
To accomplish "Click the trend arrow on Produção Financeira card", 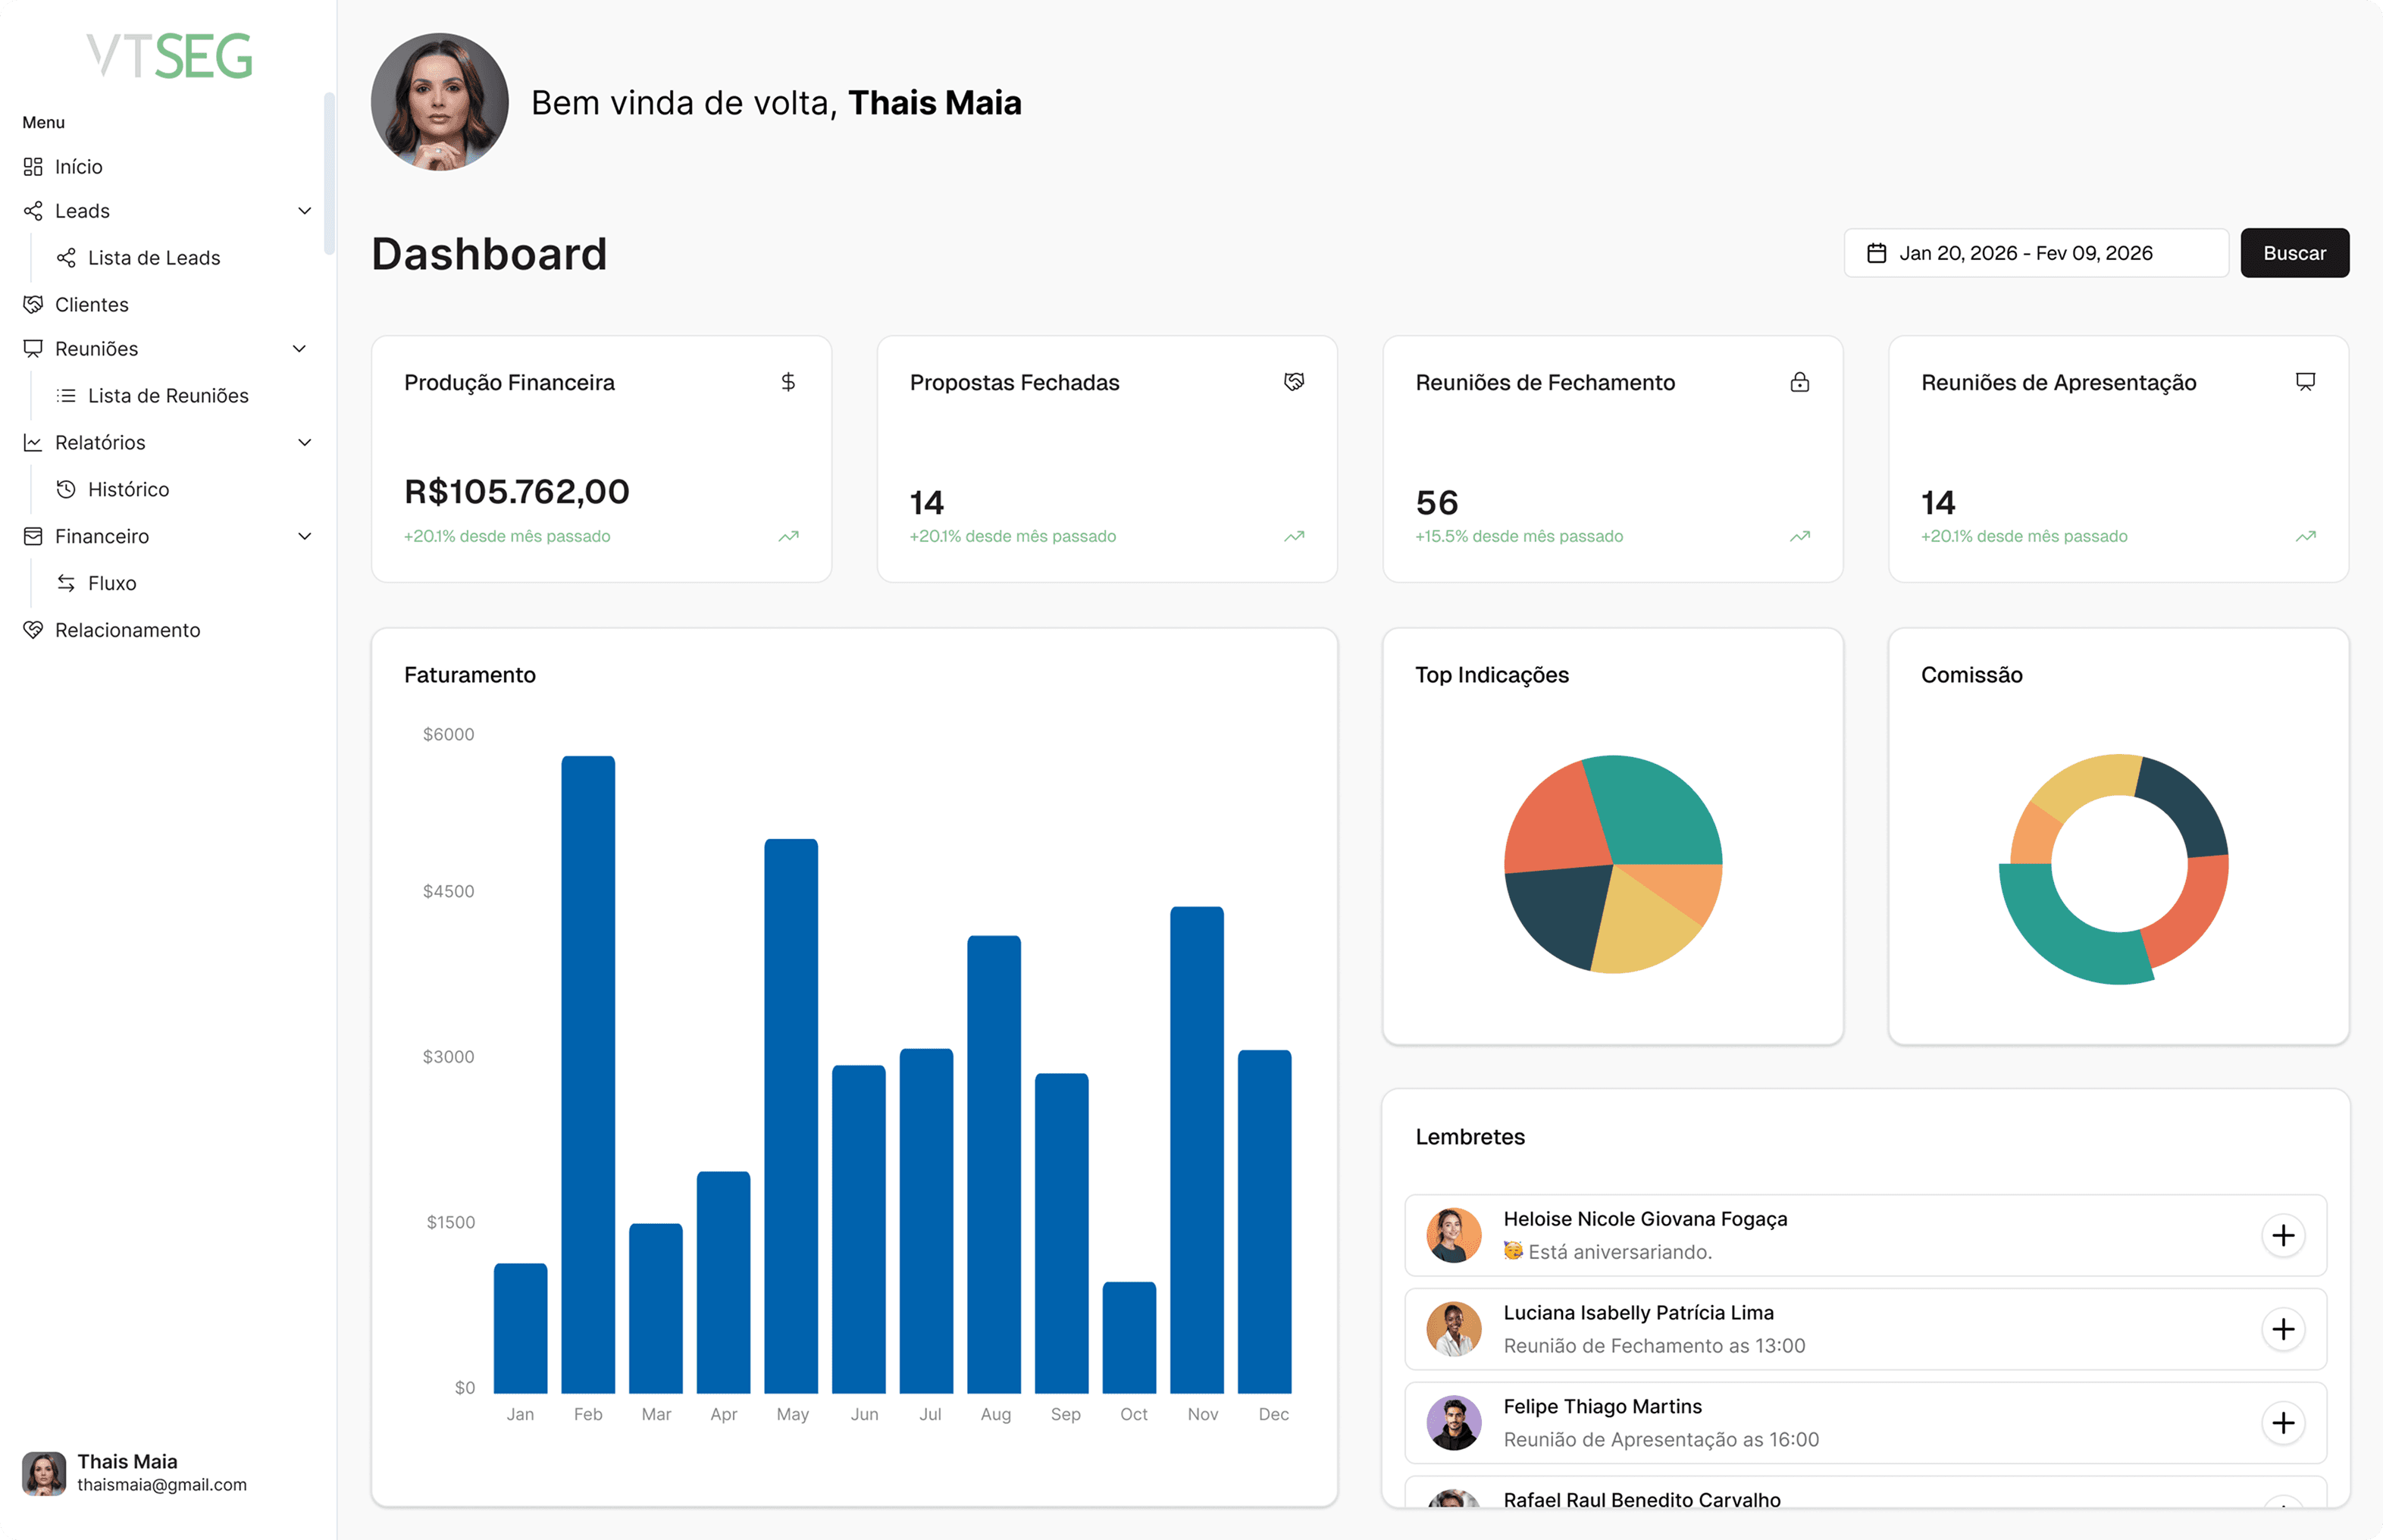I will (x=789, y=536).
